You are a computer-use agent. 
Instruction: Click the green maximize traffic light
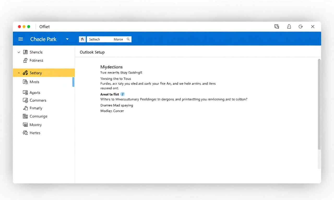pos(29,27)
